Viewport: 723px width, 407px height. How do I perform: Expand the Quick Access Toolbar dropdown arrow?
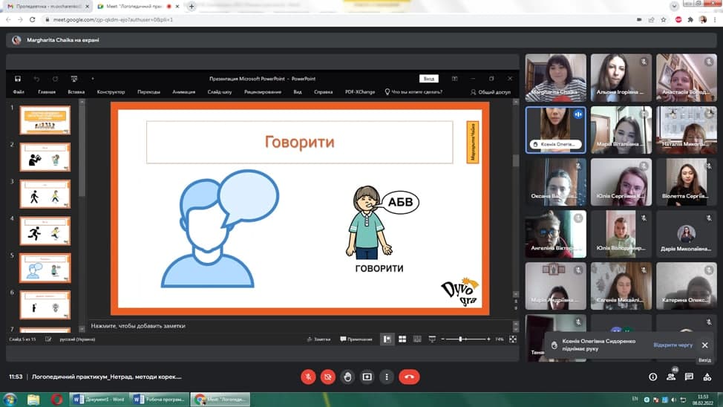coord(93,79)
